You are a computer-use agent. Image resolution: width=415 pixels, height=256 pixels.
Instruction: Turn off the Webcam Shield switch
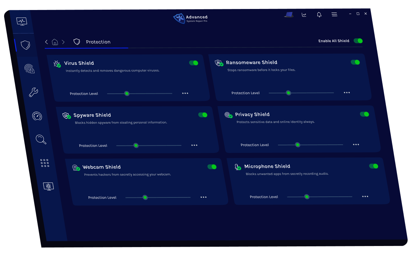(x=212, y=167)
